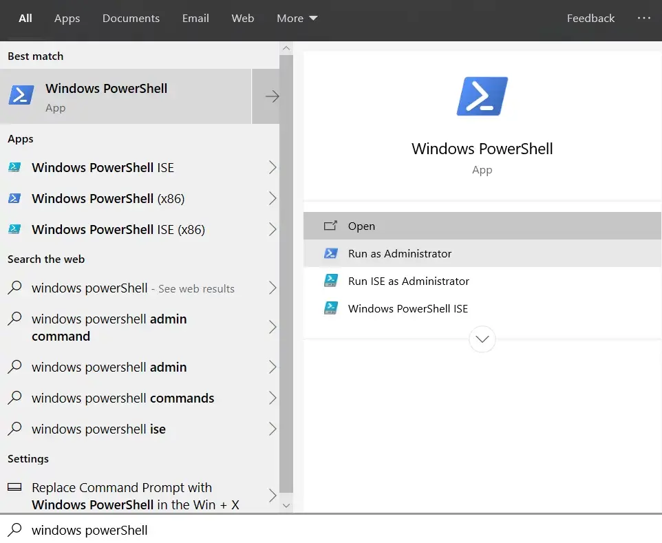Click Windows PowerShell ISE action icon in preview
This screenshot has height=543, width=662.
pos(330,308)
